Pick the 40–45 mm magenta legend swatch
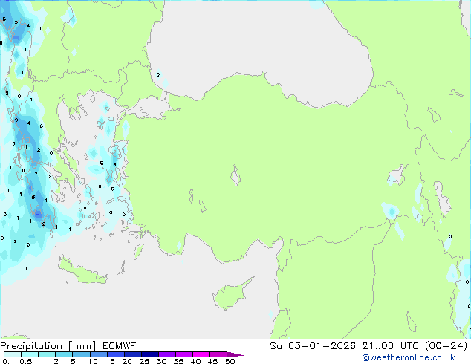Image resolution: width=471 pixels, height=364 pixels. 201,354
